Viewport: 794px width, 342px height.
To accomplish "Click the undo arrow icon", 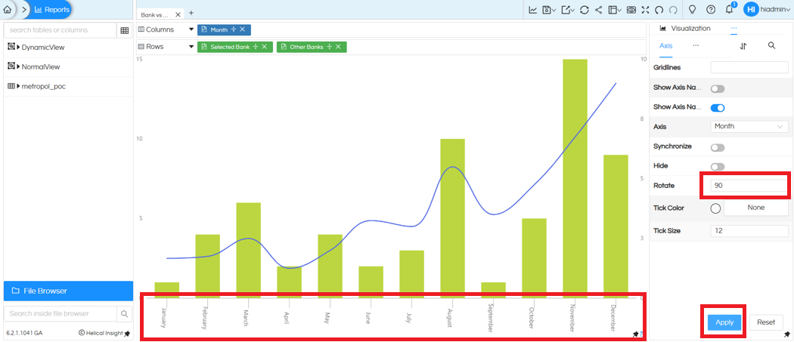I will 659,10.
